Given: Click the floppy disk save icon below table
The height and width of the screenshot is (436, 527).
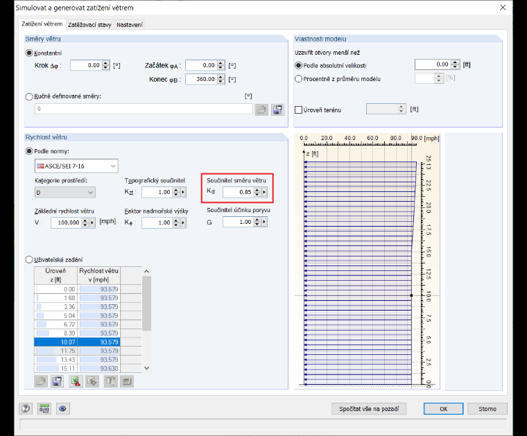Looking at the screenshot, I should tap(57, 381).
